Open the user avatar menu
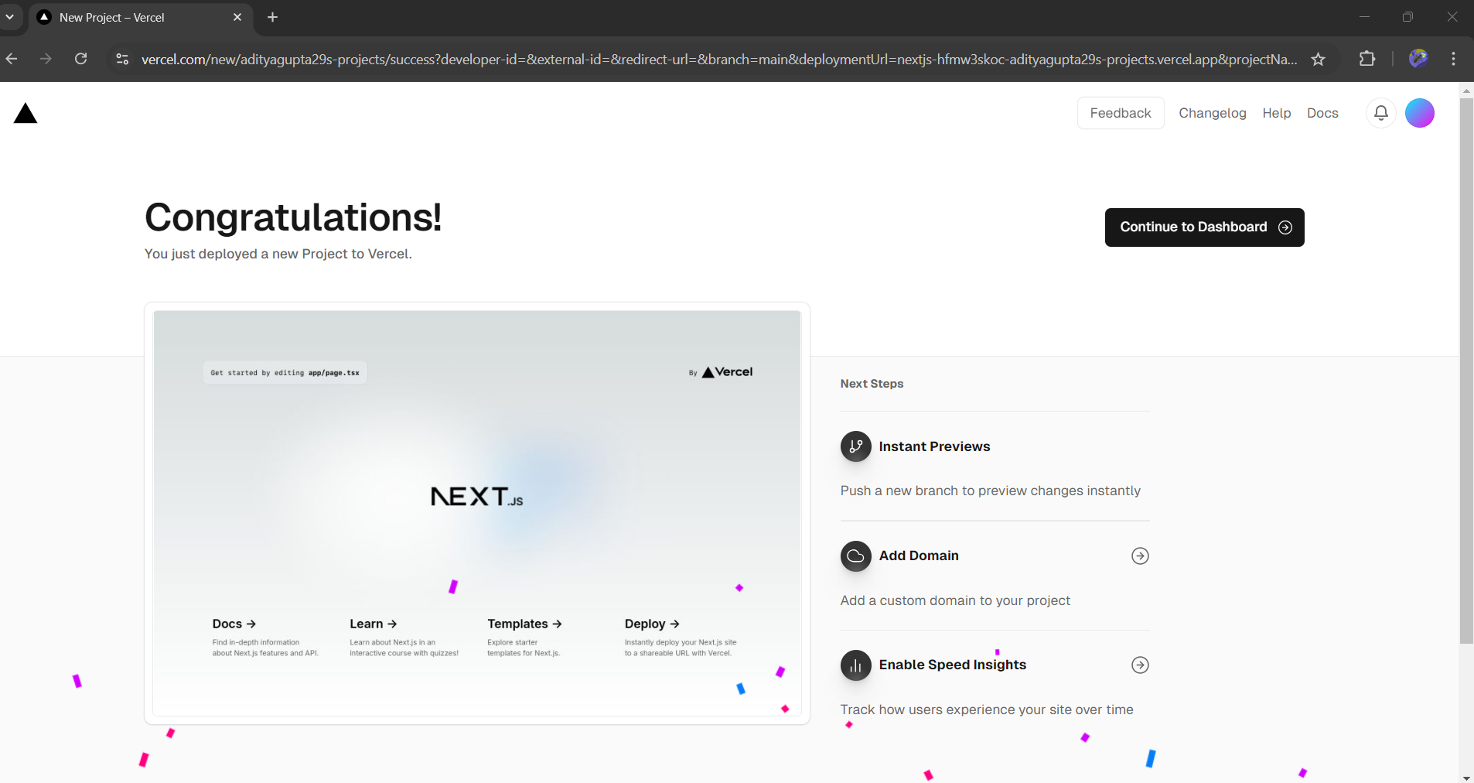Viewport: 1474px width, 783px height. 1419,113
